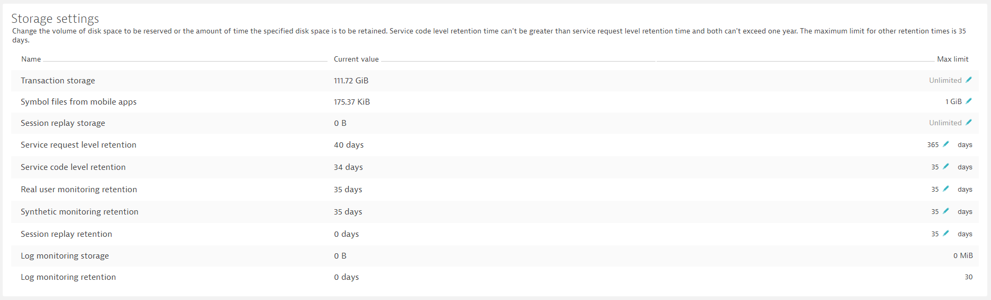Click the 0 MiB max limit value

(963, 256)
